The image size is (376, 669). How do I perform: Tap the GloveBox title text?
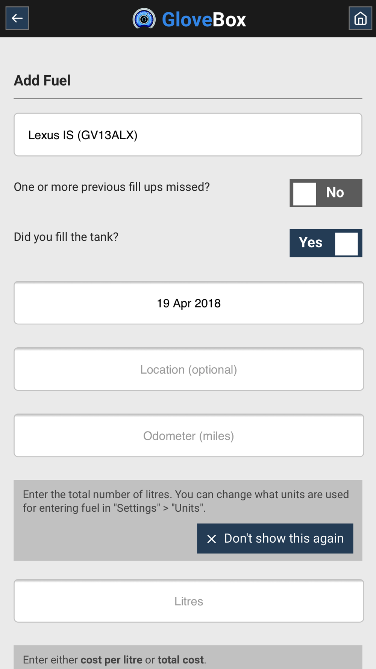[x=204, y=20]
